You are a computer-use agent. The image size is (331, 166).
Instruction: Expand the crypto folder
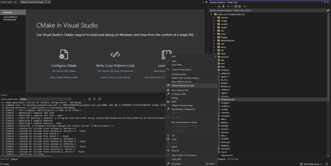[x=214, y=27]
